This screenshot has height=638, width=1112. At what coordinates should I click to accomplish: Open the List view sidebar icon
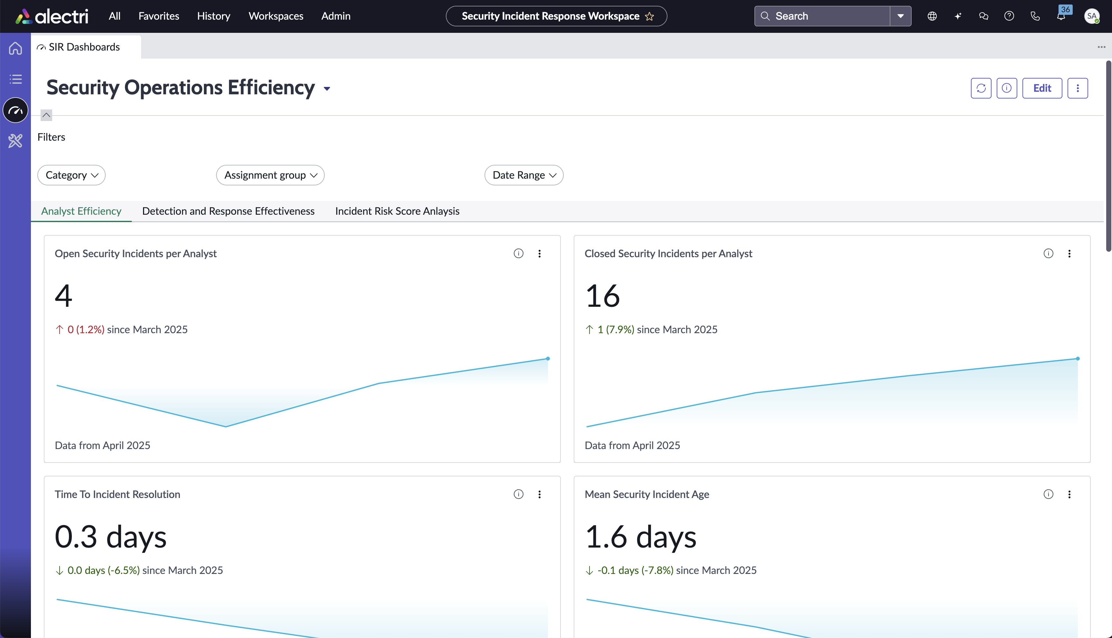(15, 79)
